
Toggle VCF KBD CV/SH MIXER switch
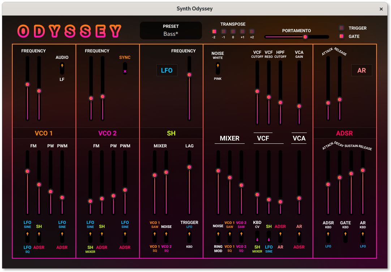[x=257, y=237]
